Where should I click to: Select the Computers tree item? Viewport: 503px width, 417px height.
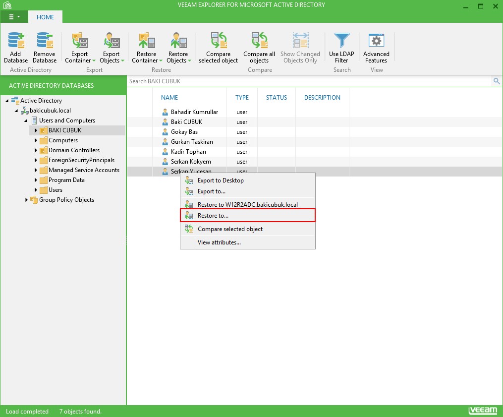(x=63, y=140)
